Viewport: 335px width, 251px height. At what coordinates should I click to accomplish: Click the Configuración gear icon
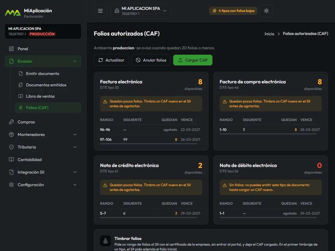(11, 185)
